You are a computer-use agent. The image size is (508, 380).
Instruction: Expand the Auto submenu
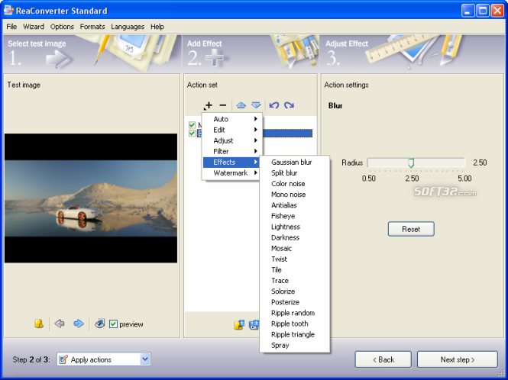[232, 119]
